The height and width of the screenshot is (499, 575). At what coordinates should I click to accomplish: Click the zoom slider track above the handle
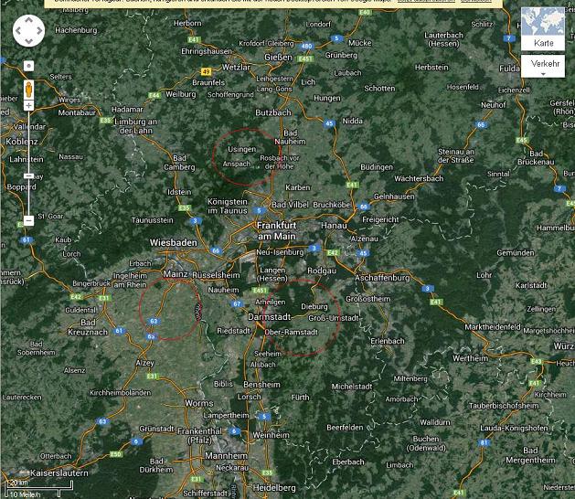[28, 141]
